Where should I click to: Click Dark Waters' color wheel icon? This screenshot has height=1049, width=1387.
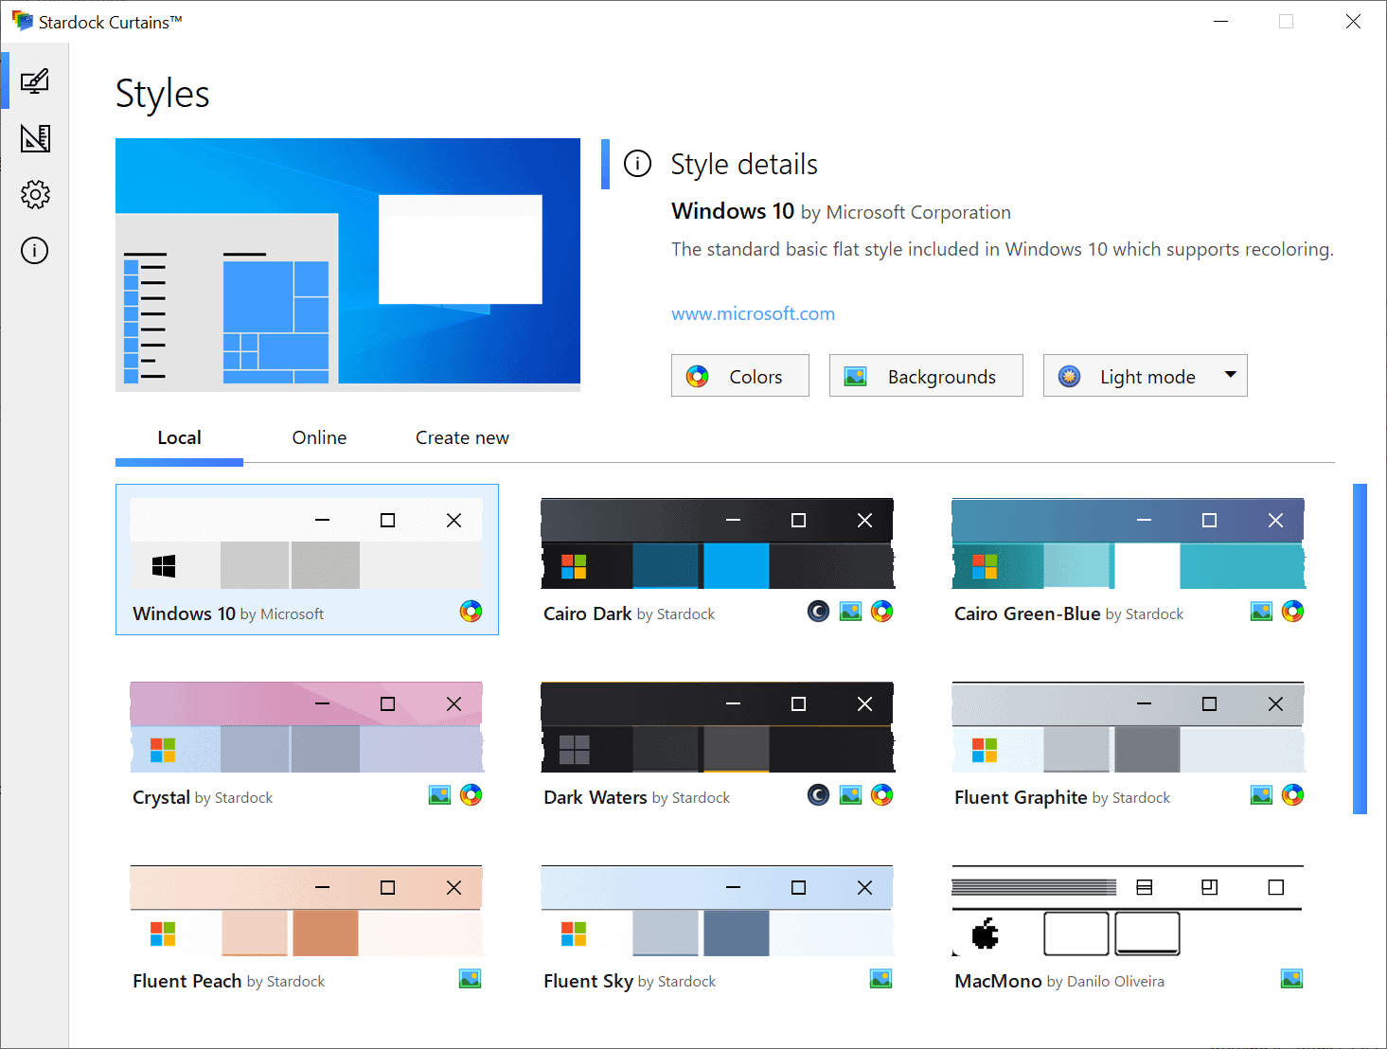(881, 795)
